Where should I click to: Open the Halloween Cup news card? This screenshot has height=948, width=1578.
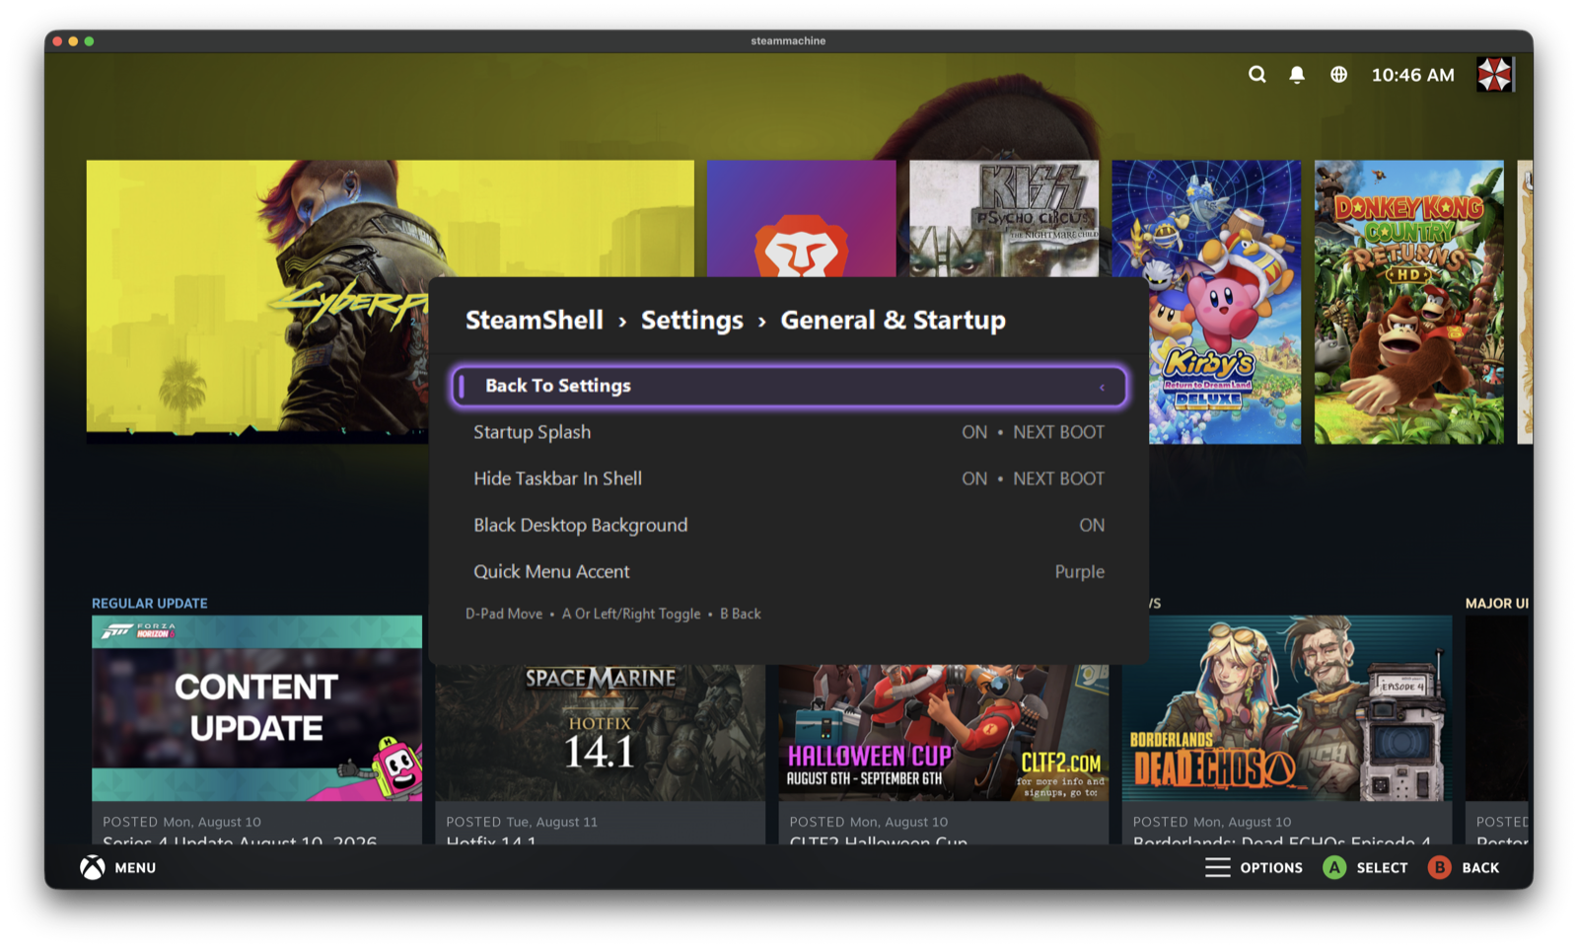pos(943,754)
